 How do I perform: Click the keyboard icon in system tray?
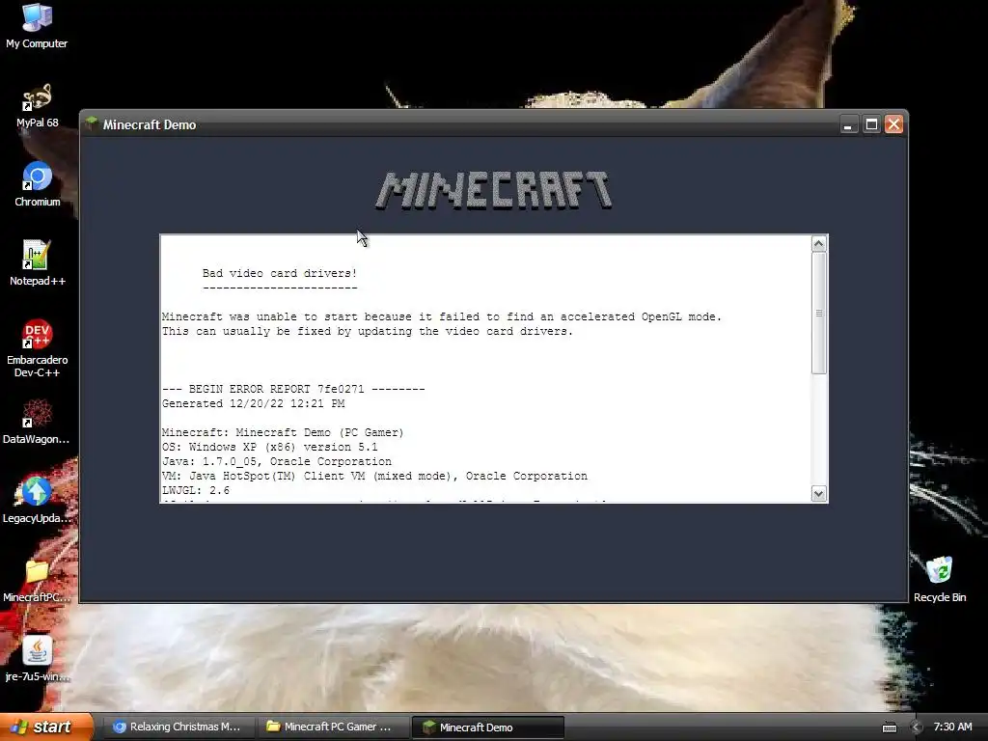pyautogui.click(x=889, y=727)
